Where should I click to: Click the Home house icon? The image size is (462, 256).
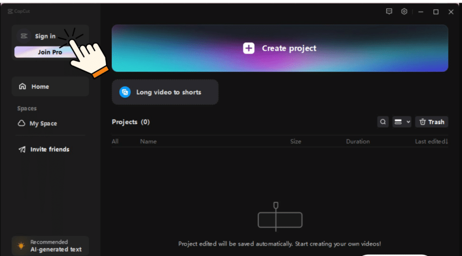23,86
